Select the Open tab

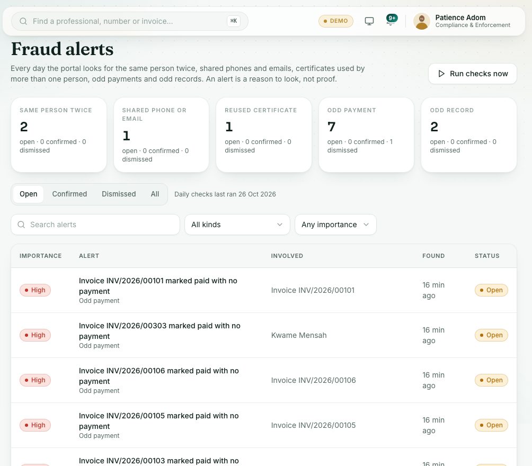29,194
